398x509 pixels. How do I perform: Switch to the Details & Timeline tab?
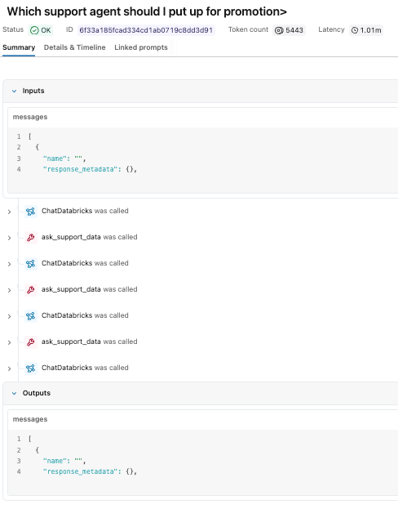(74, 47)
